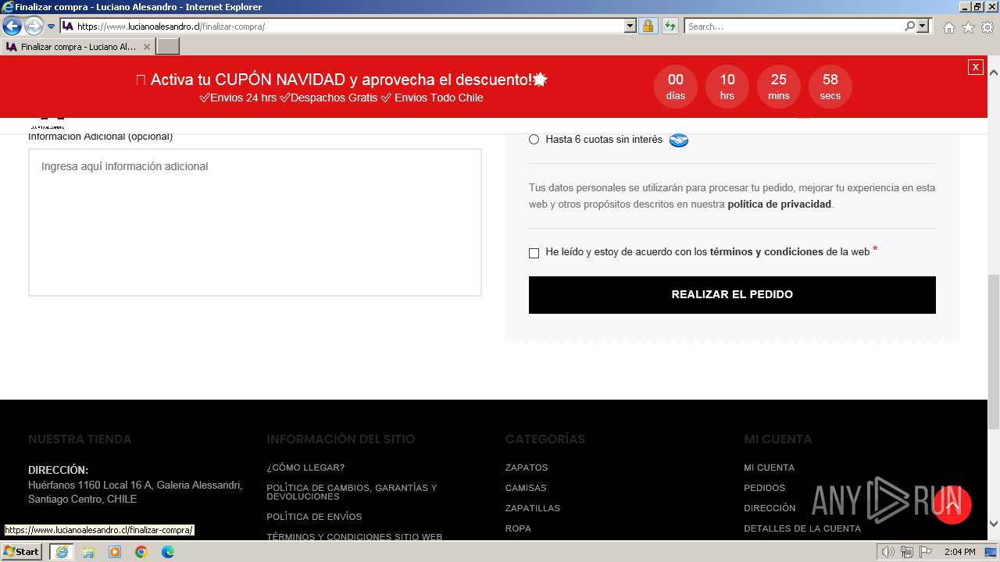Click the address bar URL field
Viewport: 1000px width, 562px height.
tap(341, 26)
